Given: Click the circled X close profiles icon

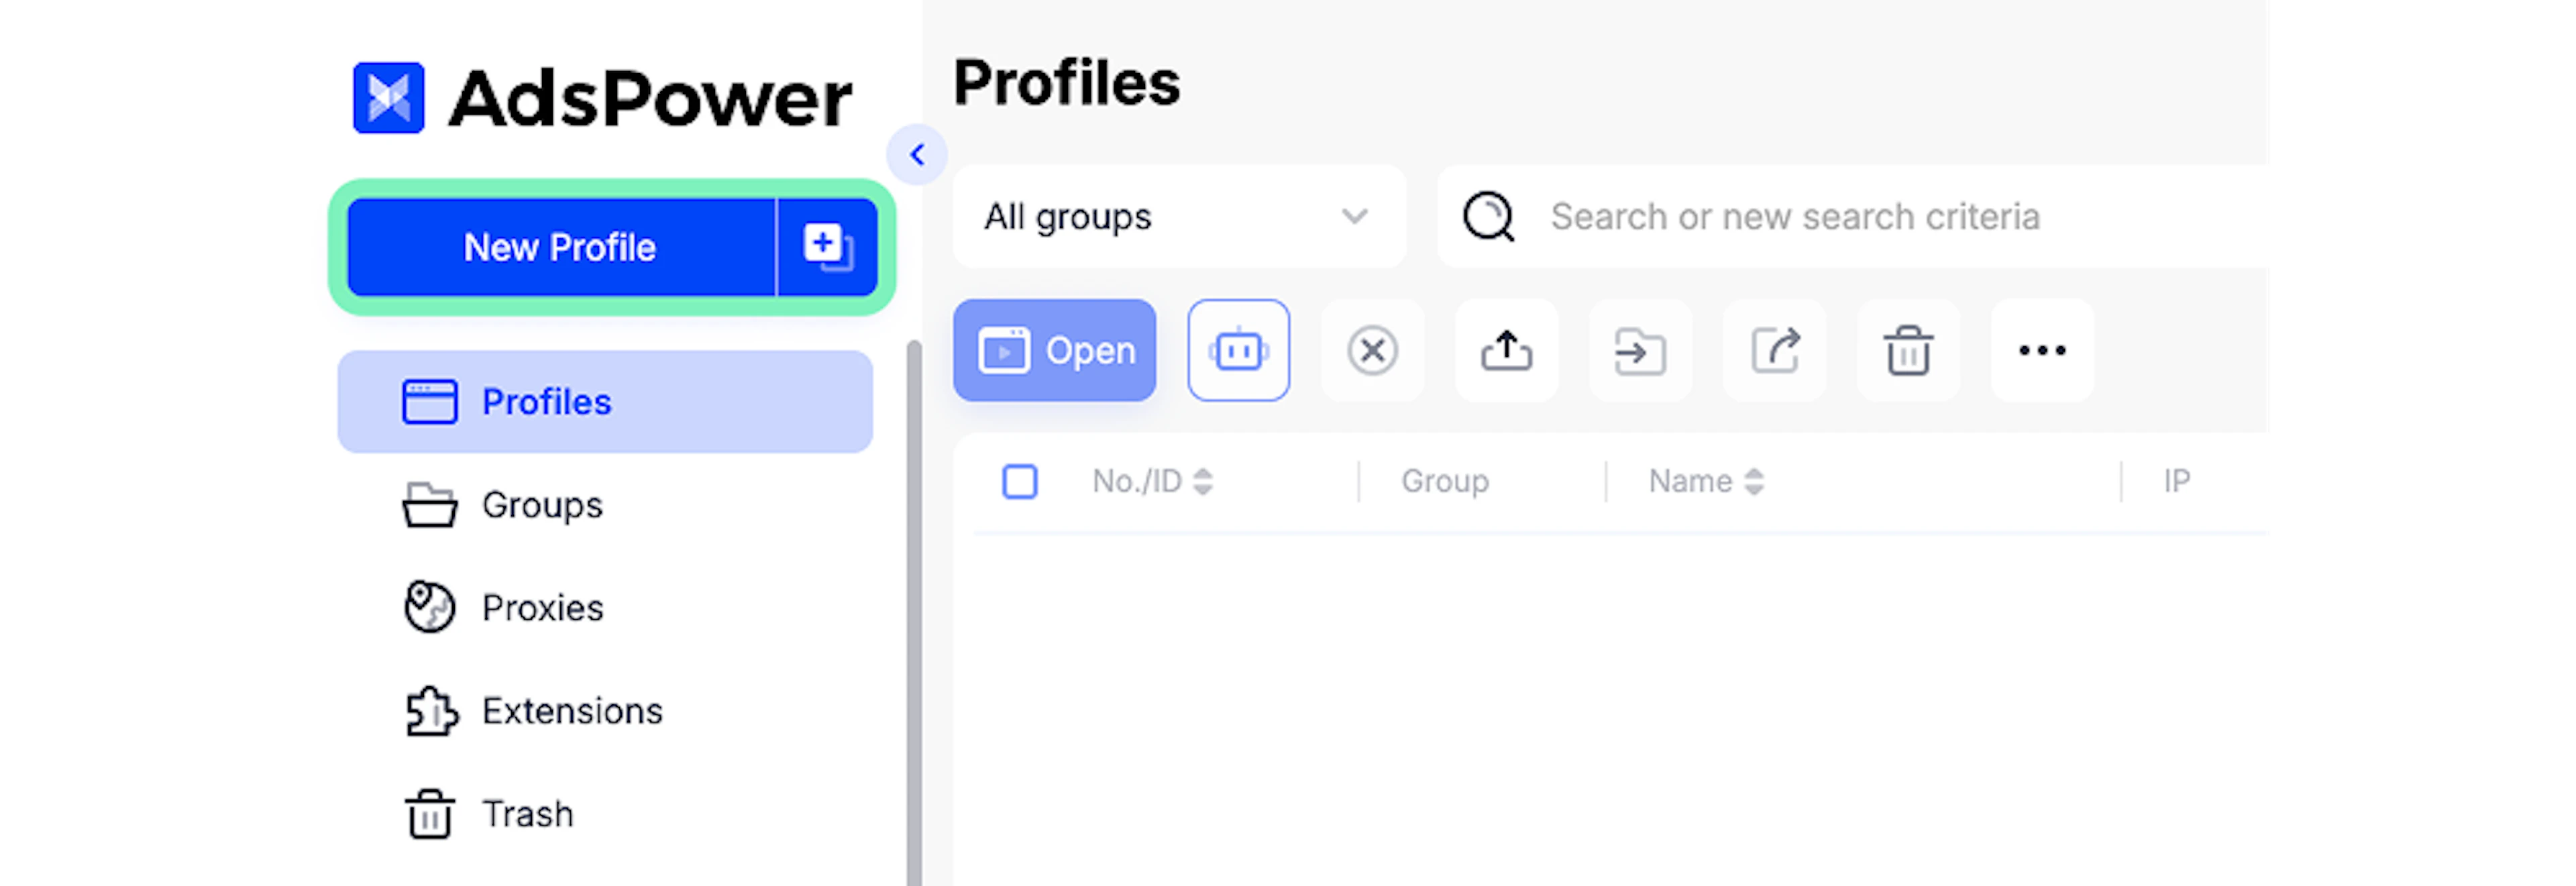Looking at the screenshot, I should point(1372,350).
